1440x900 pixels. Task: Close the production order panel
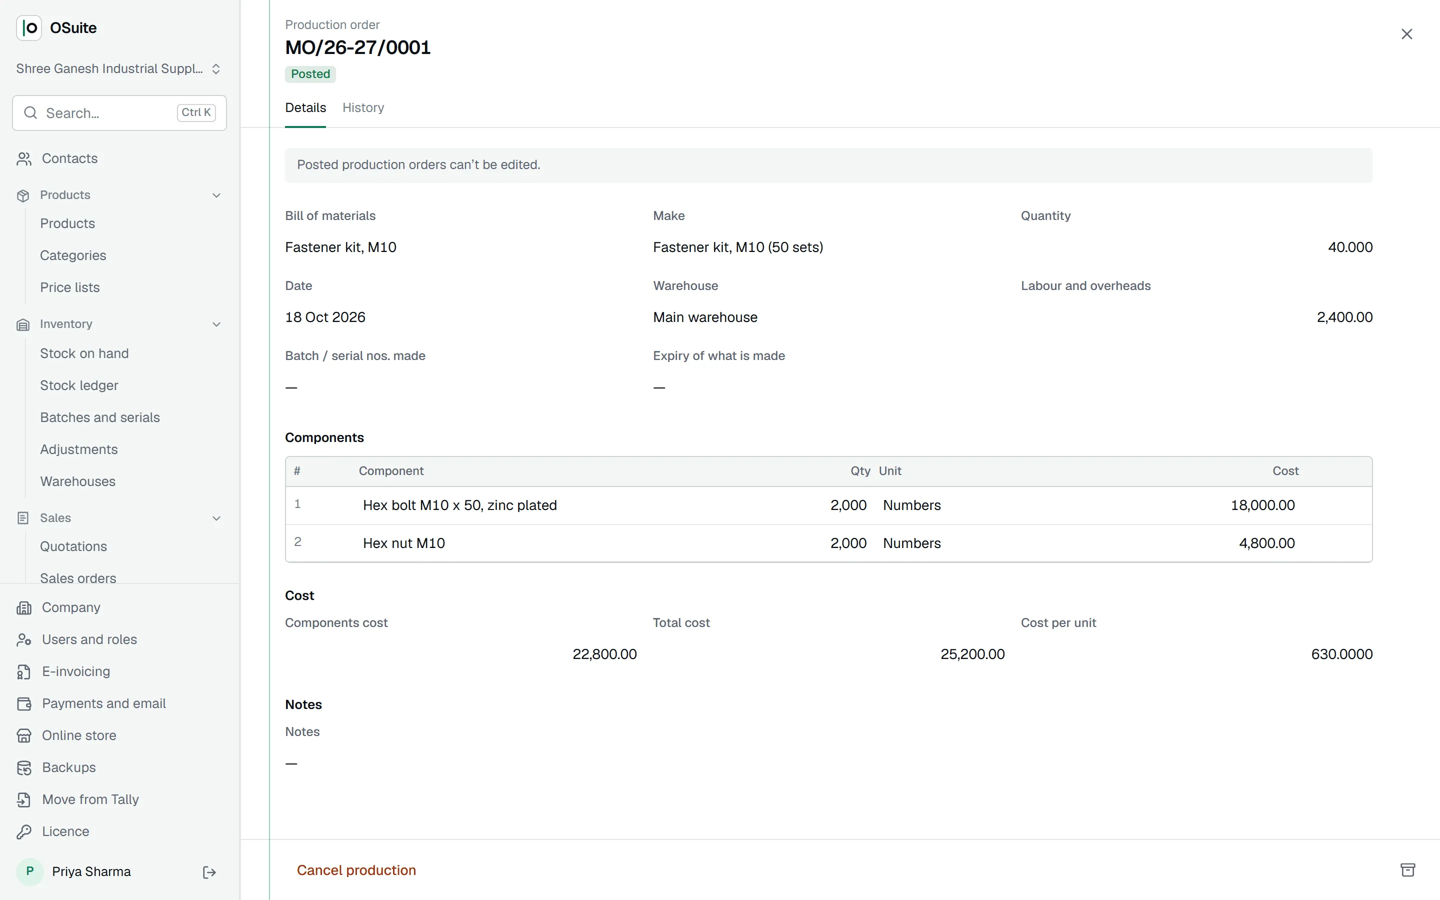(x=1406, y=34)
